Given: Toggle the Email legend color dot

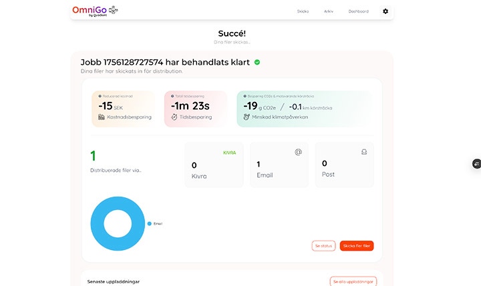Looking at the screenshot, I should (150, 223).
